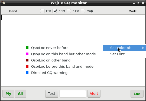Open the Set color of: menu entry
This screenshot has height=101, width=146.
[x=124, y=48]
